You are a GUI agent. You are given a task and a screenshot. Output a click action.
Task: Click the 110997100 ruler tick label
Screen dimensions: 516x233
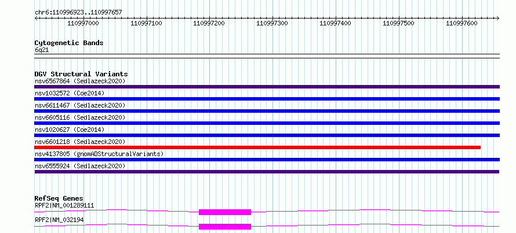(146, 23)
